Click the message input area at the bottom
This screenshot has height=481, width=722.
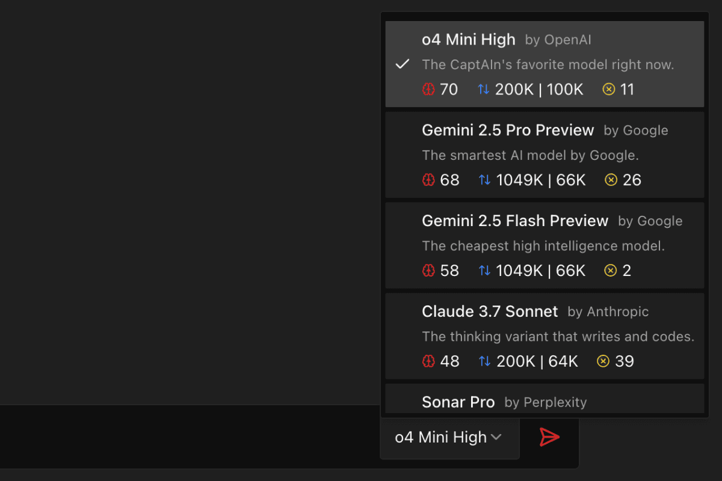pos(180,437)
